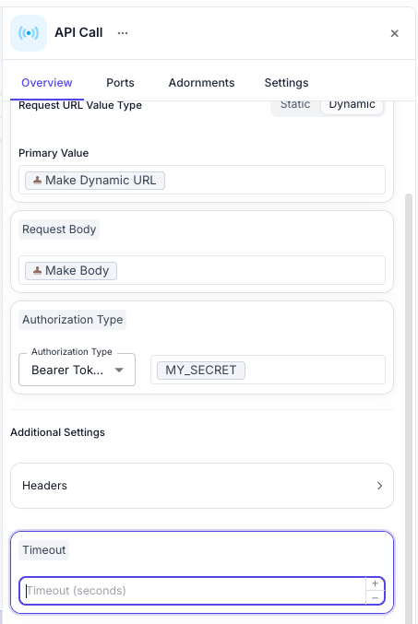Click the Timeout label
Screen dimensions: 418x624
(44, 550)
